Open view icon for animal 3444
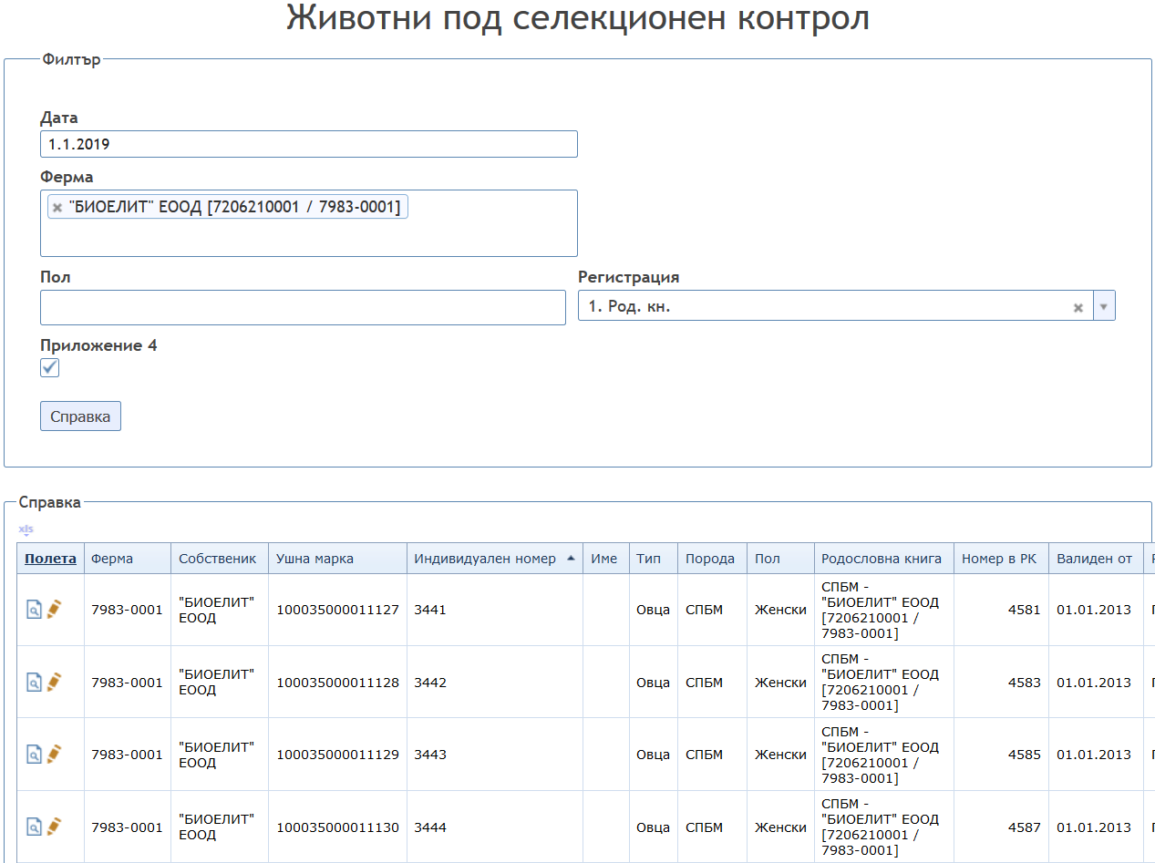Viewport: 1155px width, 863px height. (34, 827)
